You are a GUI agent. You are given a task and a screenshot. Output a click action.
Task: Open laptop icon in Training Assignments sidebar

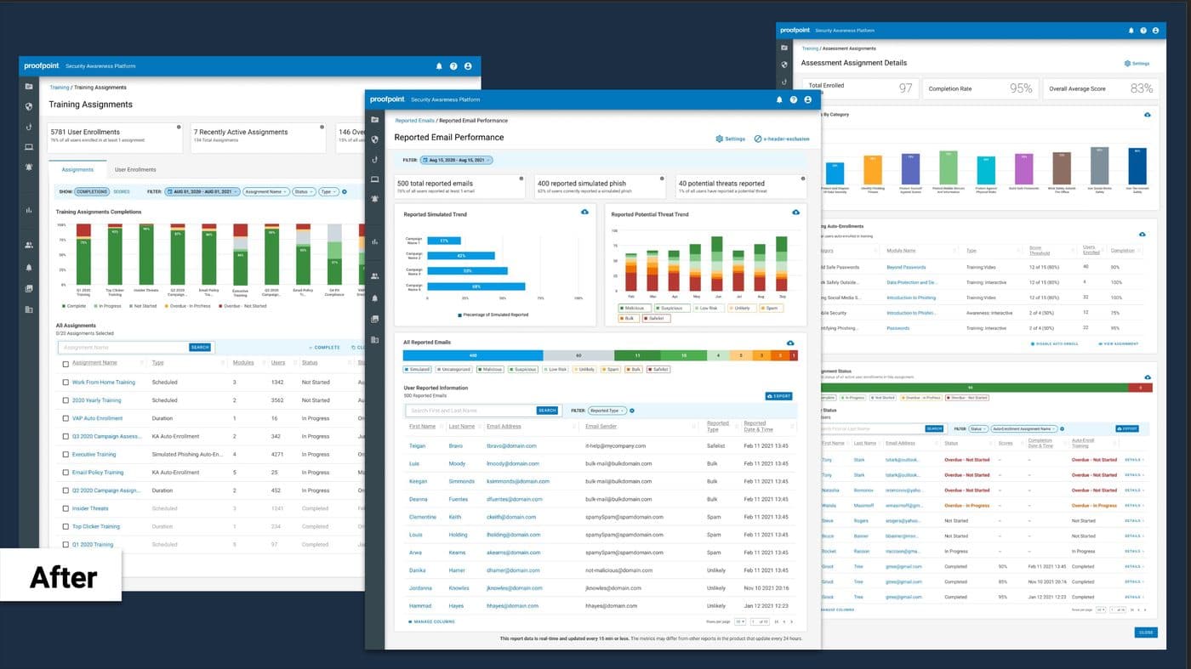tap(29, 147)
